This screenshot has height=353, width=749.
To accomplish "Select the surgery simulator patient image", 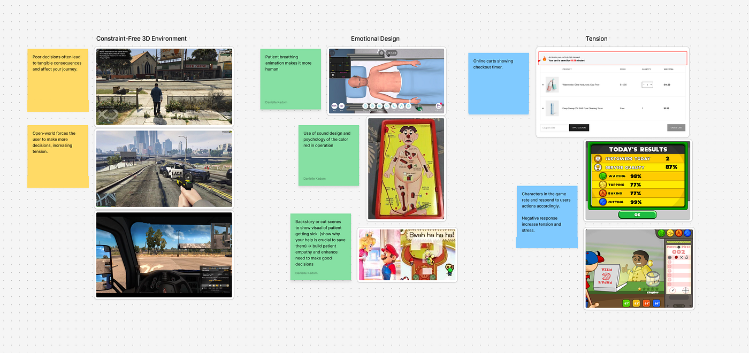I will coord(386,81).
